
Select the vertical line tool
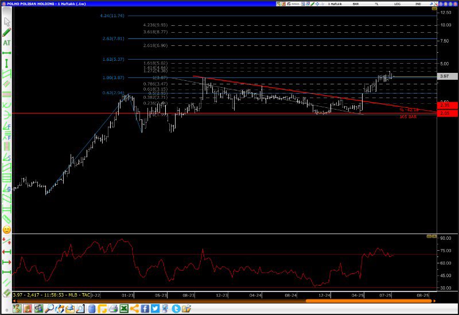coord(7,63)
